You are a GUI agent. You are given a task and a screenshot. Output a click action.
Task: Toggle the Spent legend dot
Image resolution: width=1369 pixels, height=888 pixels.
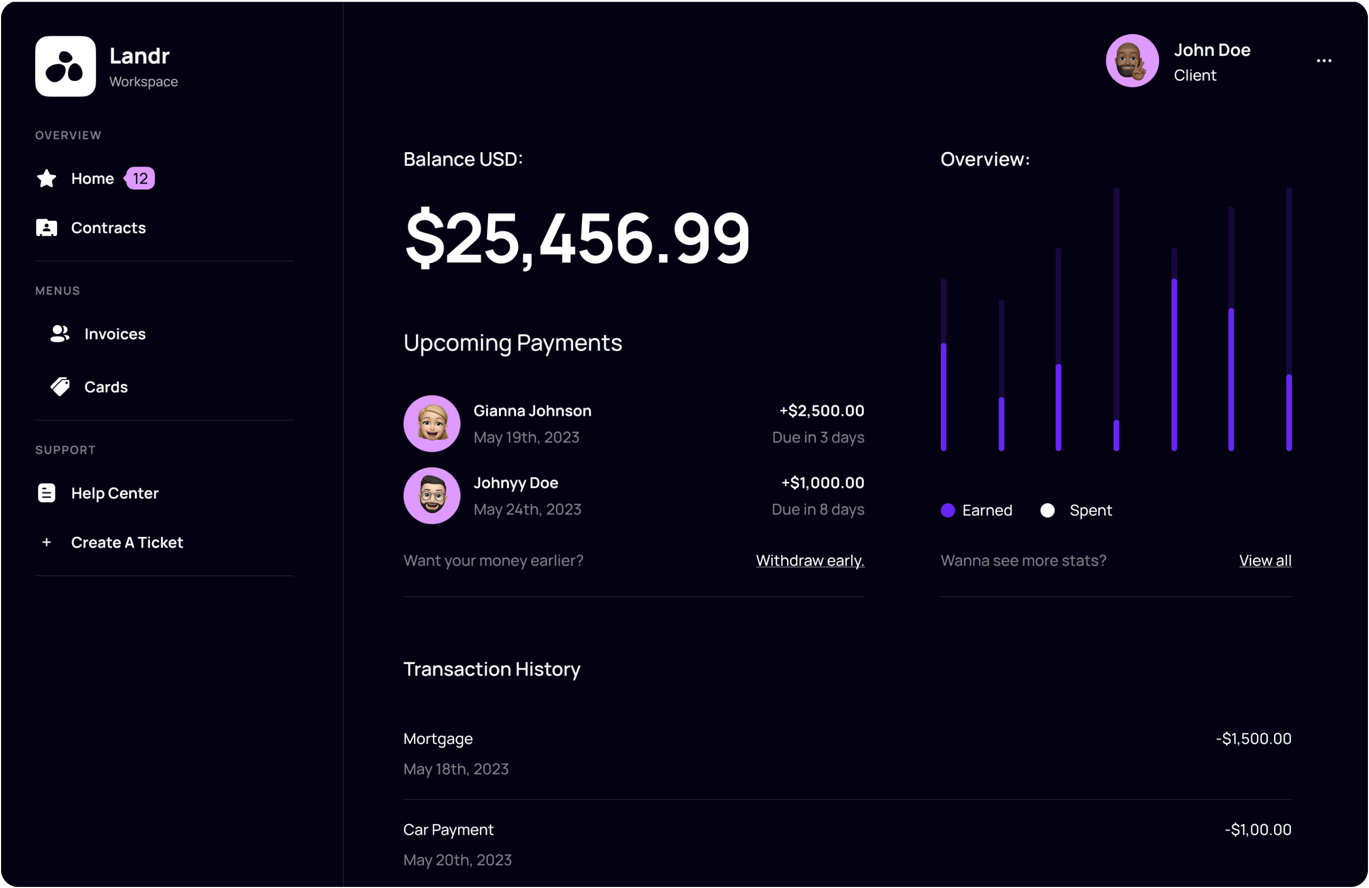(1048, 510)
